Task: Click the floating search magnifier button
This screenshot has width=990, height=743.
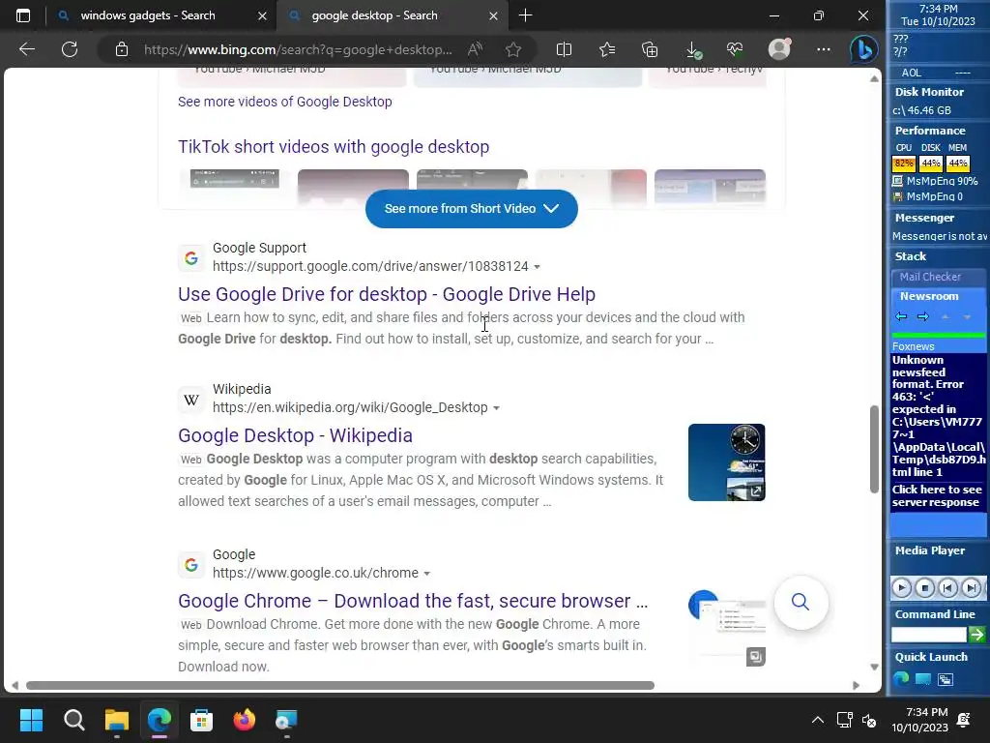Action: (801, 602)
